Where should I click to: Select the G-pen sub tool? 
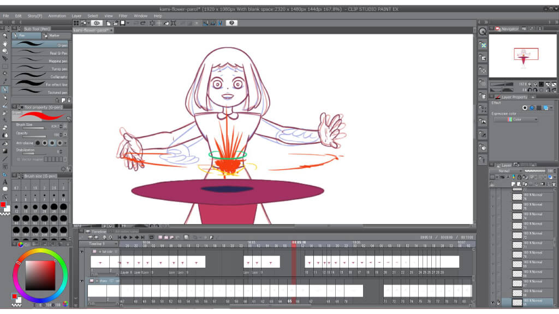(41, 45)
